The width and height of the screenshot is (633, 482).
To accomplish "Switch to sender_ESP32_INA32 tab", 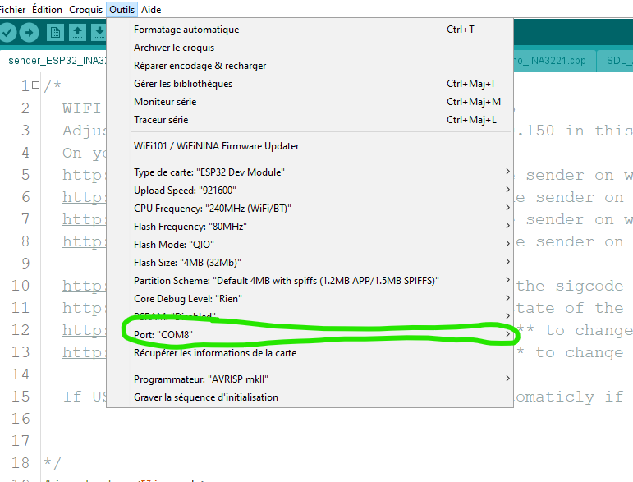I will [54, 61].
